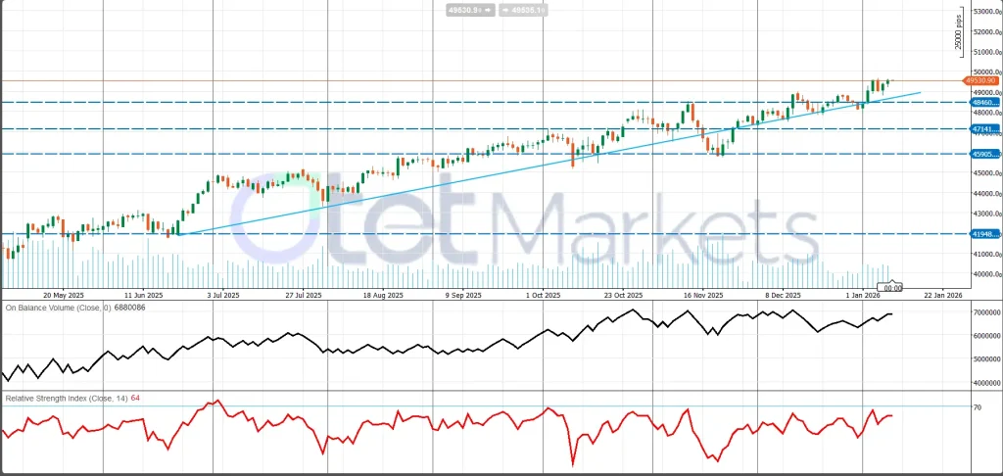1003x476 pixels.
Task: Select the orange current price tag 49530.90
Action: tap(980, 80)
